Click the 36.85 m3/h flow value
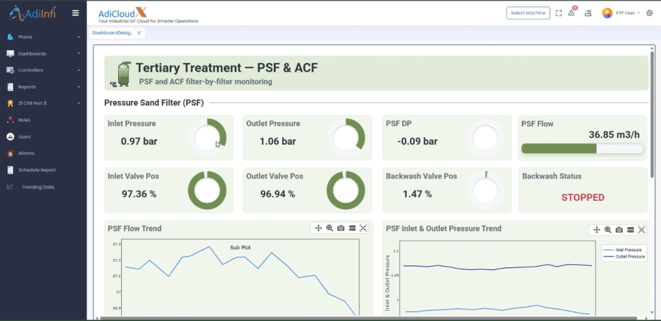Viewport: 661px width, 321px height. point(615,134)
